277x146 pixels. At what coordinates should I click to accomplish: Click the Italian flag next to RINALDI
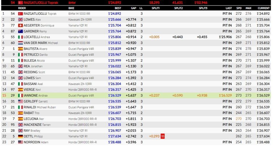(x=20, y=107)
